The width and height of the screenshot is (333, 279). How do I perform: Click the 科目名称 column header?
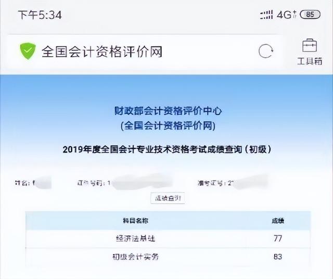[135, 221]
